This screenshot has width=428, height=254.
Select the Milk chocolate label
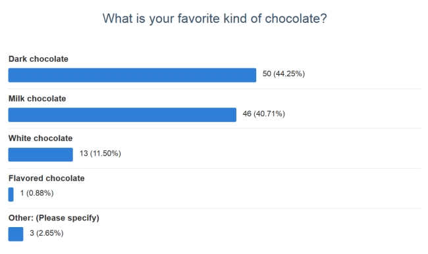[x=37, y=98]
